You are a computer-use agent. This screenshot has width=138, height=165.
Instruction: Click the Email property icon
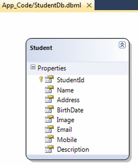[49, 129]
